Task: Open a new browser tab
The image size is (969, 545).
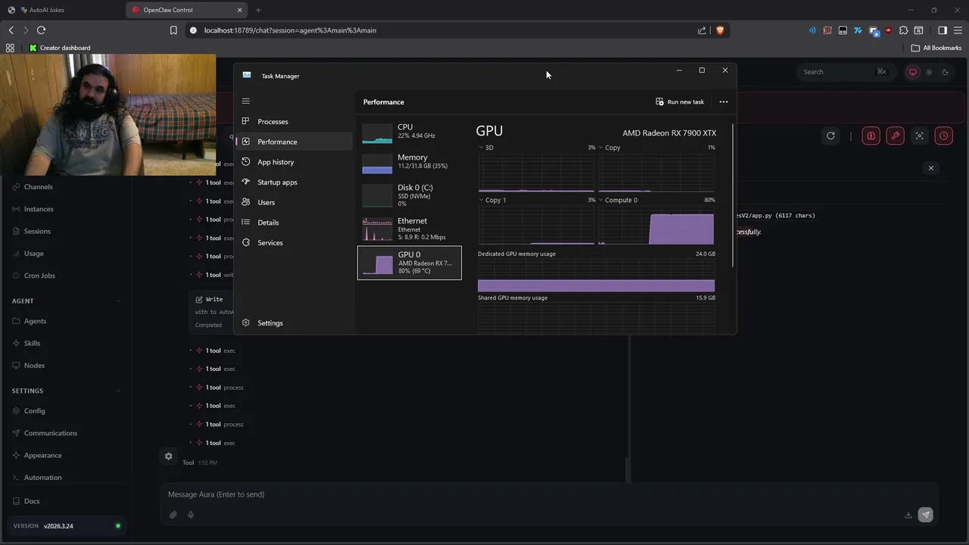Action: pyautogui.click(x=258, y=10)
